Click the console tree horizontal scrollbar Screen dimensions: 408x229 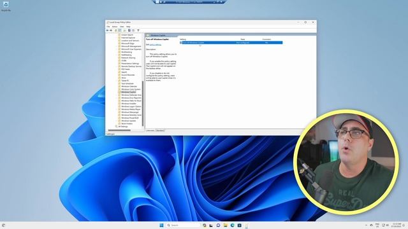119,130
